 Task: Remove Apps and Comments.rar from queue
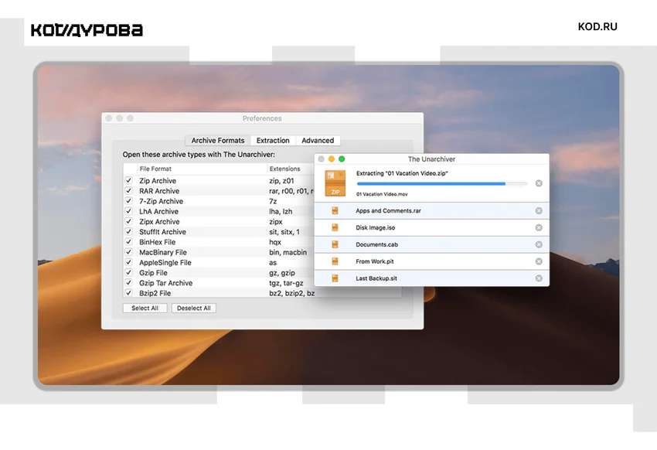click(x=539, y=211)
